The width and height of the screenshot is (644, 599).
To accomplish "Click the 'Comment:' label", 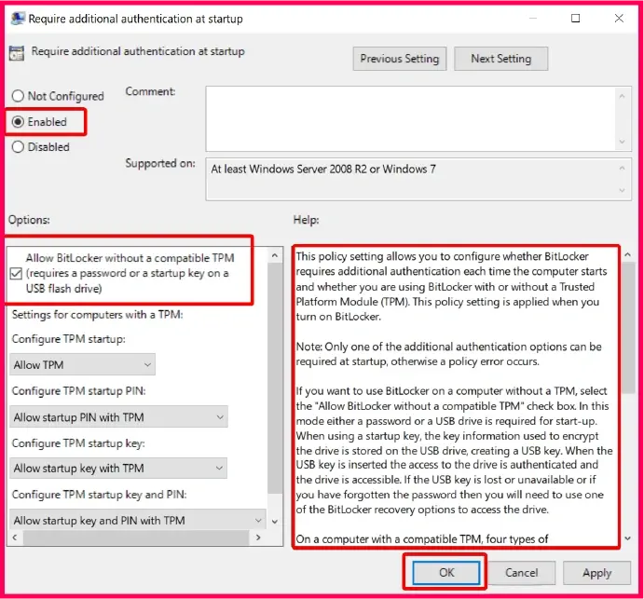I will point(150,91).
